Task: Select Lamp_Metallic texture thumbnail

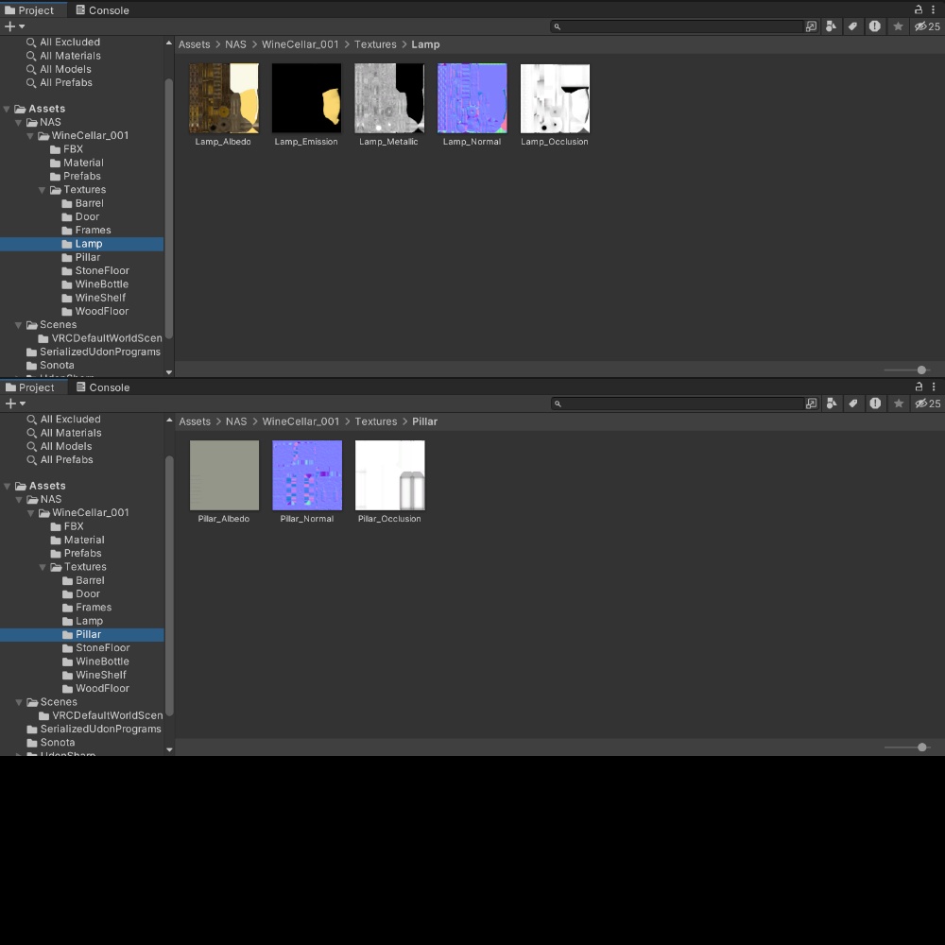Action: click(x=389, y=99)
